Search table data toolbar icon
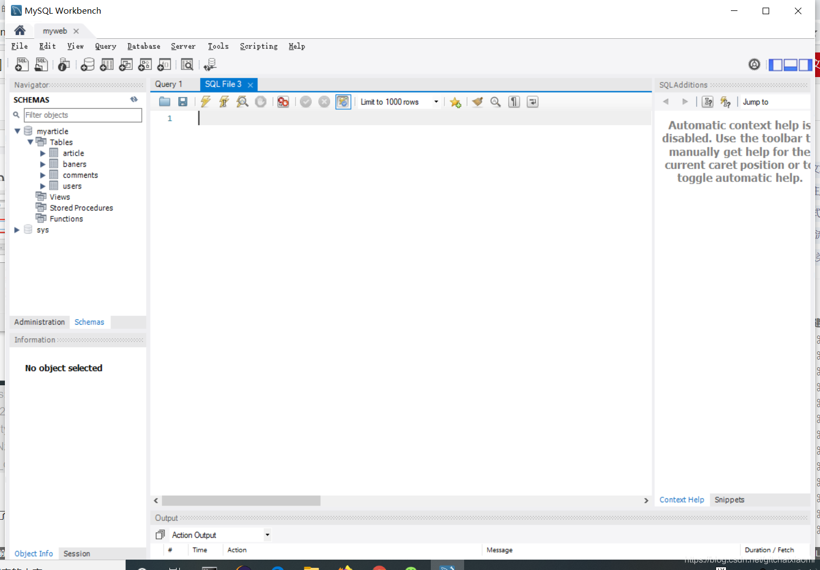Image resolution: width=820 pixels, height=570 pixels. (187, 64)
